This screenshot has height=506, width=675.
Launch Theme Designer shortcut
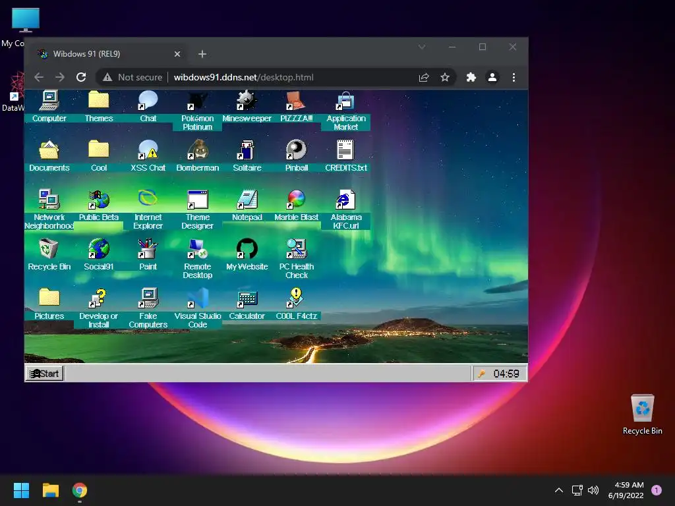point(198,210)
